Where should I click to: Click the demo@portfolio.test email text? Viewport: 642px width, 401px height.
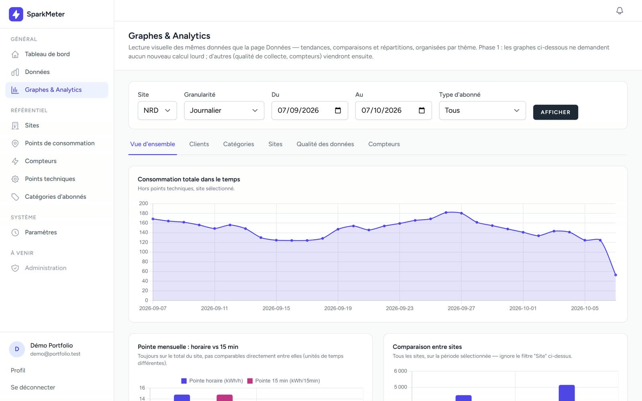55,354
